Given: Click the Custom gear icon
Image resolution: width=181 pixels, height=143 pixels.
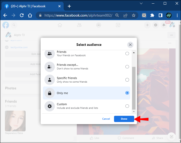Looking at the screenshot, I should 49,106.
